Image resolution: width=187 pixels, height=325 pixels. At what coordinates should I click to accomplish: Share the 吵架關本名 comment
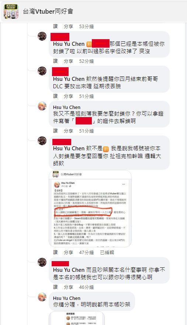click(68, 287)
